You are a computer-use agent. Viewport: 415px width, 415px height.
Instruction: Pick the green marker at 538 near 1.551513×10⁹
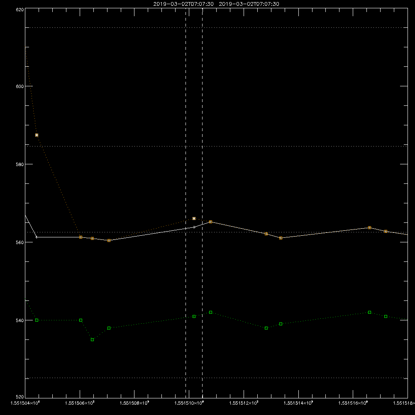[266, 328]
